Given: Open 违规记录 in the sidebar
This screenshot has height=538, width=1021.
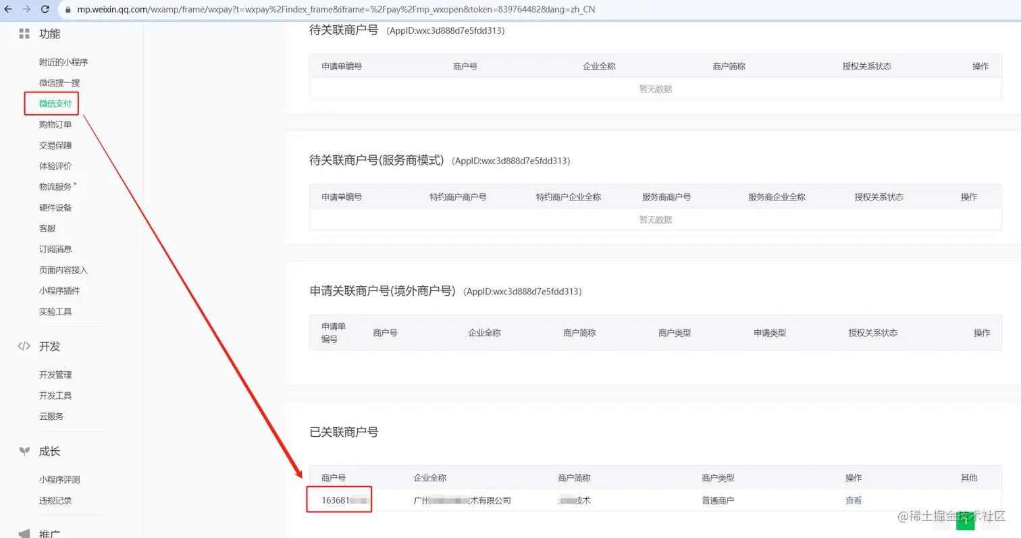Looking at the screenshot, I should coord(55,501).
